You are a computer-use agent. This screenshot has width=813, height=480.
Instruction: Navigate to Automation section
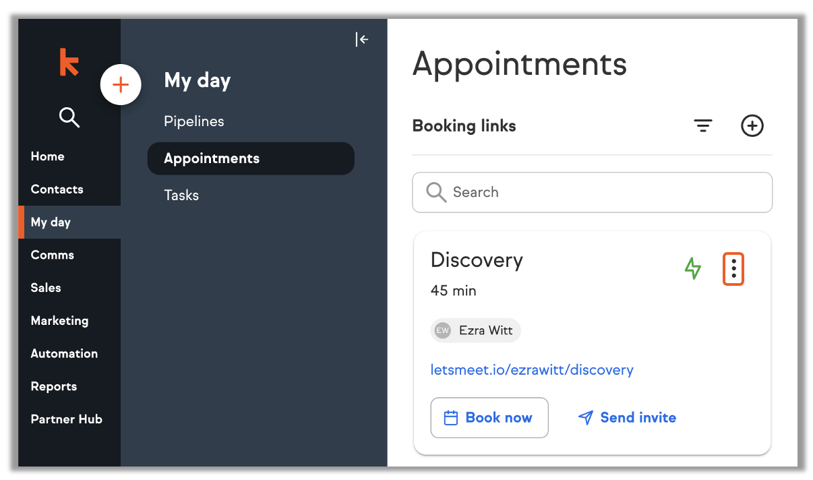64,353
